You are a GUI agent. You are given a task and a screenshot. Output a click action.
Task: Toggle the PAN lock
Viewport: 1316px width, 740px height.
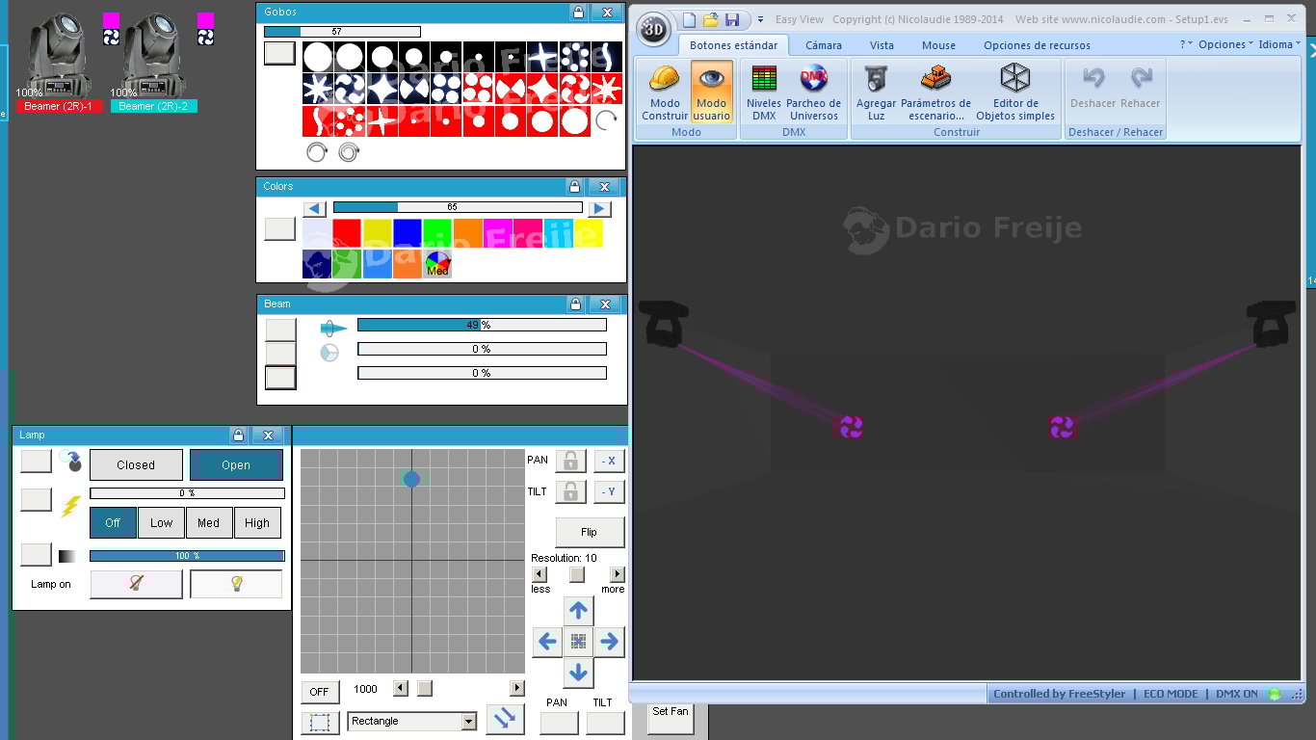[570, 461]
